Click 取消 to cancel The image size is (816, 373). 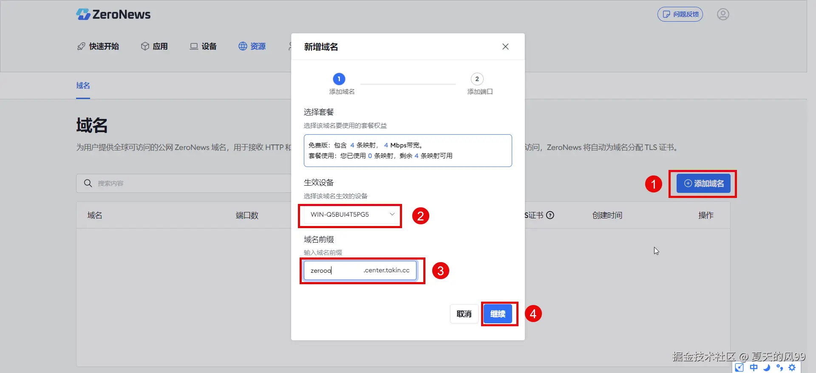464,314
